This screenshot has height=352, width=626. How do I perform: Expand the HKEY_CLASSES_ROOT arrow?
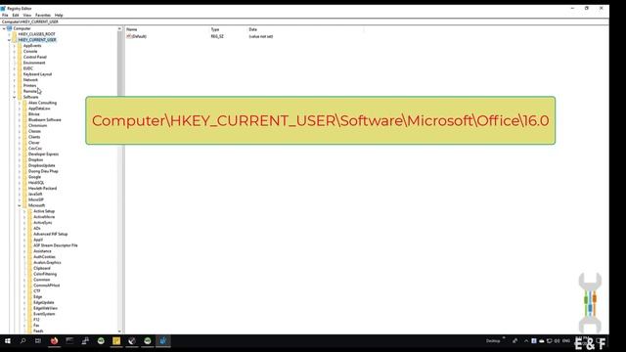point(9,34)
